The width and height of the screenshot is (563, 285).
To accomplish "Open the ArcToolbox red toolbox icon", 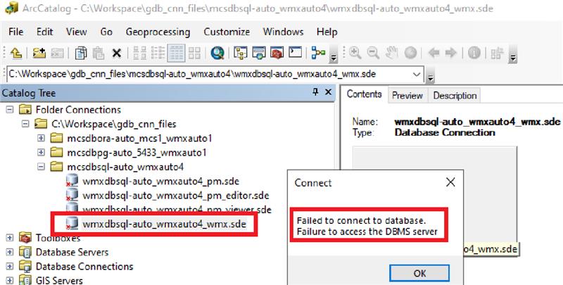I will tap(278, 53).
